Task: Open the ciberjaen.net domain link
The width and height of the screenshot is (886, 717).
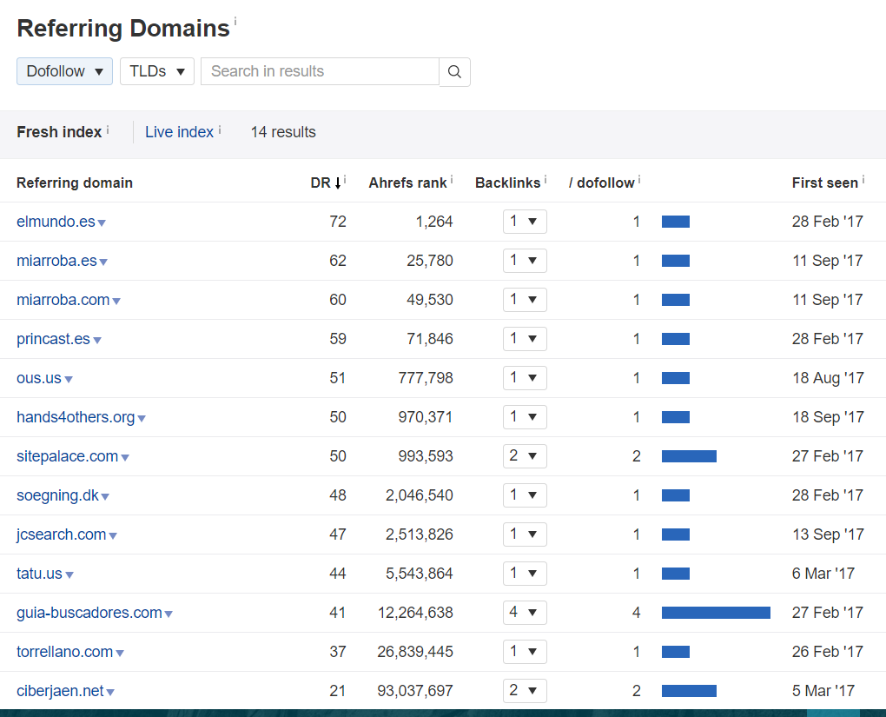Action: coord(60,690)
